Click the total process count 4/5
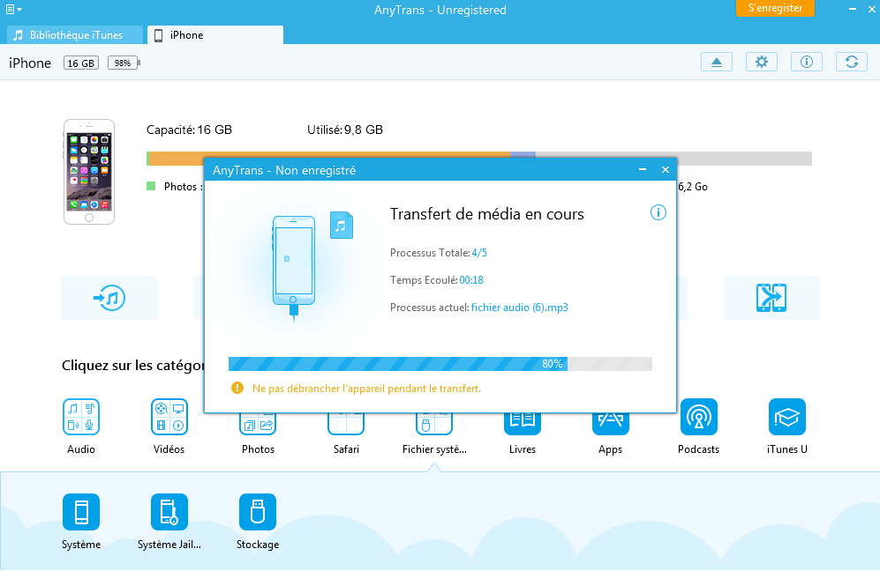This screenshot has height=571, width=880. [x=479, y=253]
